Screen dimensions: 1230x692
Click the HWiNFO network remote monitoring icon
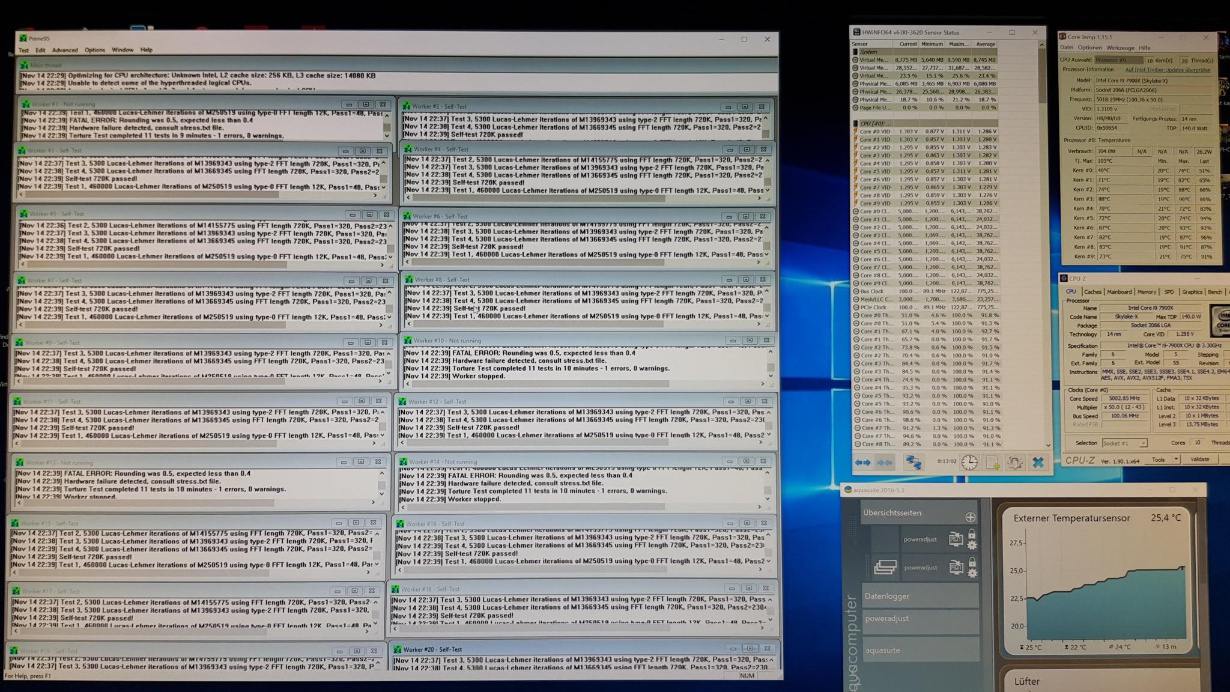[x=913, y=462]
